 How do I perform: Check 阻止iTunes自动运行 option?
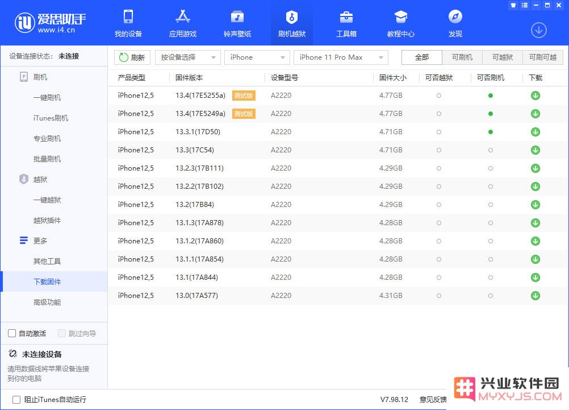coord(16,400)
